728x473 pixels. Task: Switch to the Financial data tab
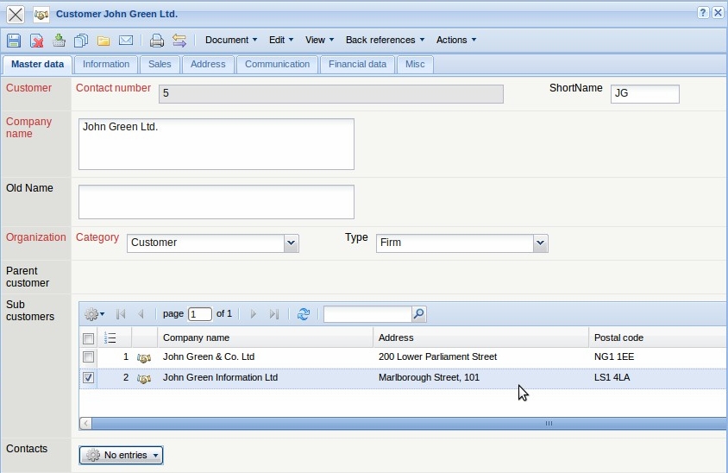click(x=357, y=65)
